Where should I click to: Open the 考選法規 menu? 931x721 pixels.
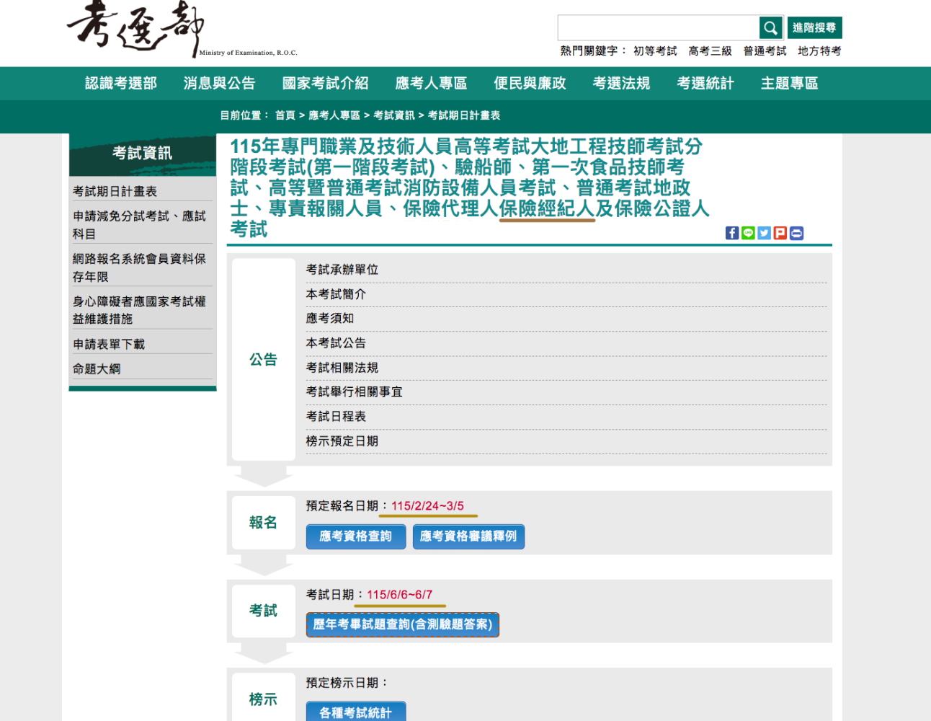[621, 84]
